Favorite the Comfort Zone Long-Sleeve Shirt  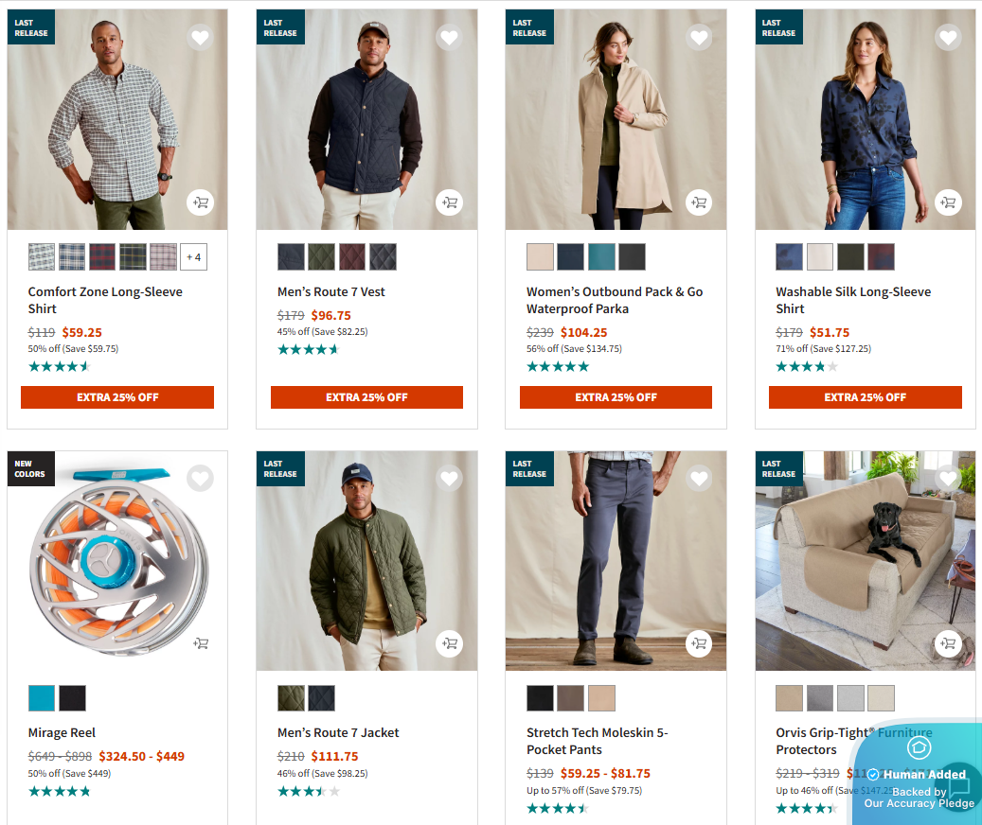(x=200, y=38)
